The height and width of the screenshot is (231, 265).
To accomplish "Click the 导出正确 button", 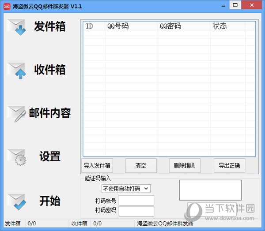I will 229,165.
